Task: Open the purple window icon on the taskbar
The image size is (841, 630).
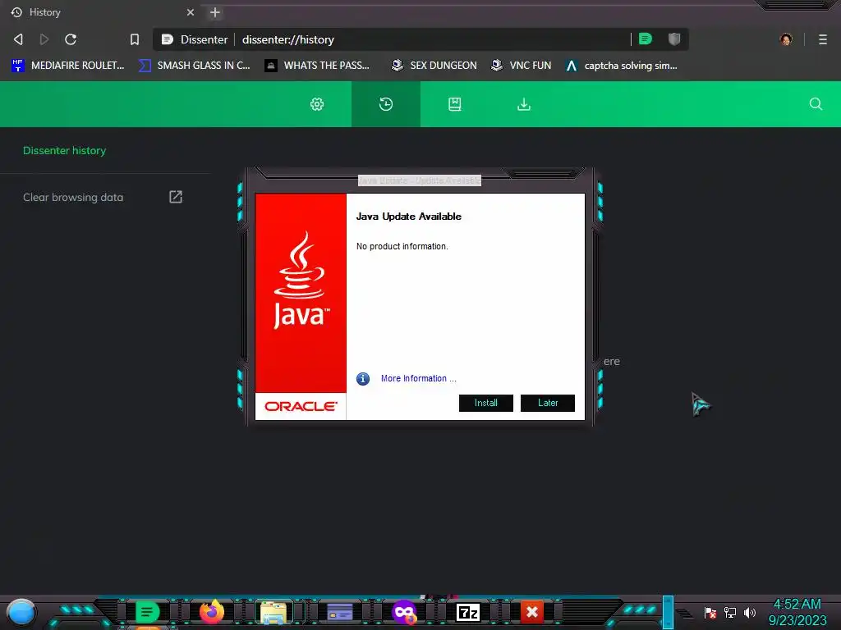Action: [x=340, y=612]
